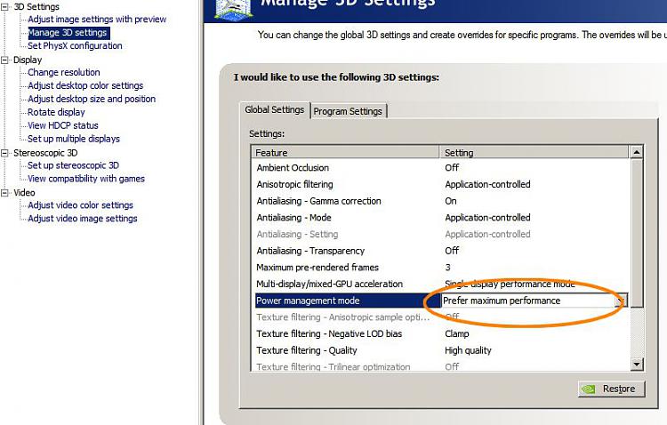Click the Clamp setting value

[457, 334]
